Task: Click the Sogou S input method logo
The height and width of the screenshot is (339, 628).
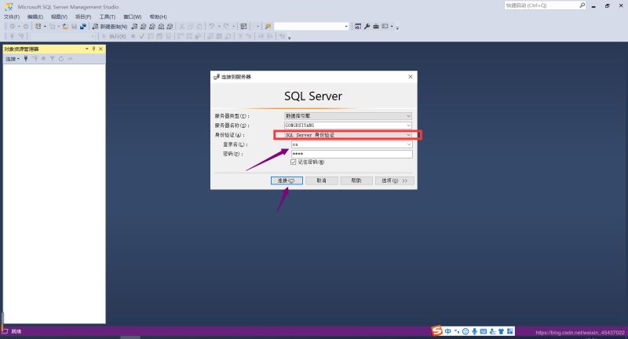Action: [437, 330]
